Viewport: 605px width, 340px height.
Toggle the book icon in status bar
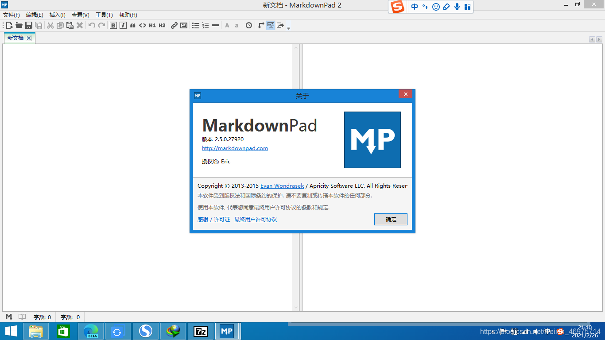[x=22, y=317]
